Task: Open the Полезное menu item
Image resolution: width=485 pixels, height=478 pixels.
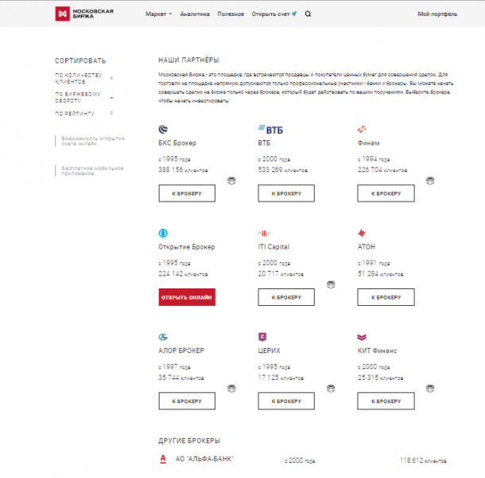Action: [231, 14]
